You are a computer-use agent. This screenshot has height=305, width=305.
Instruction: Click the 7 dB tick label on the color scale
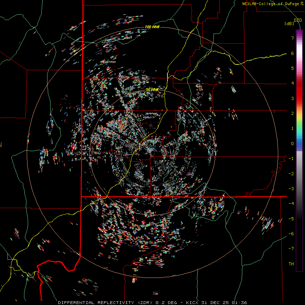[x=292, y=38]
